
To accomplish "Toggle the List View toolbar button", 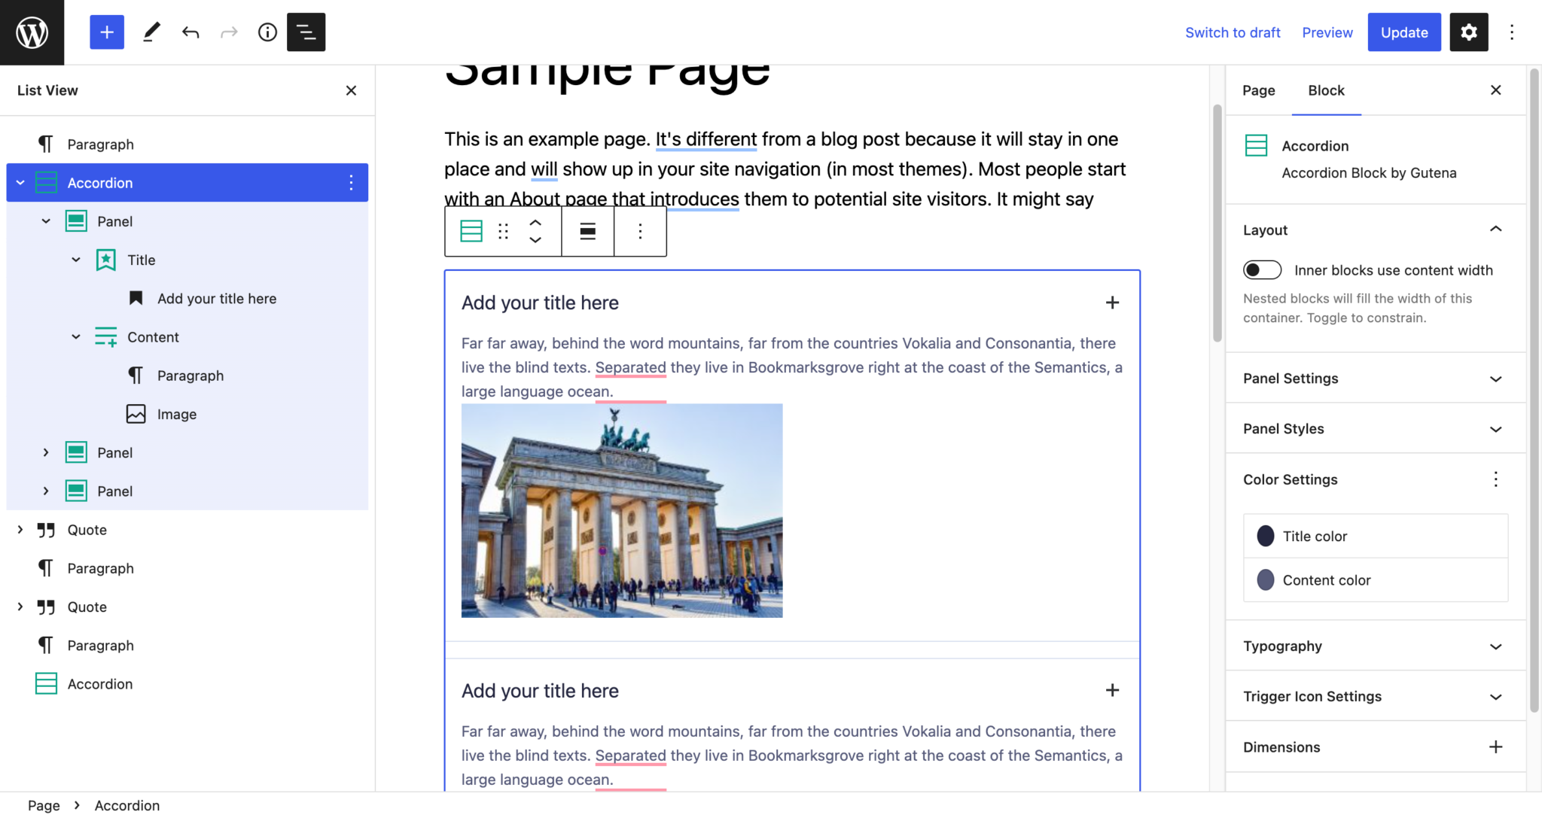I will click(x=306, y=32).
